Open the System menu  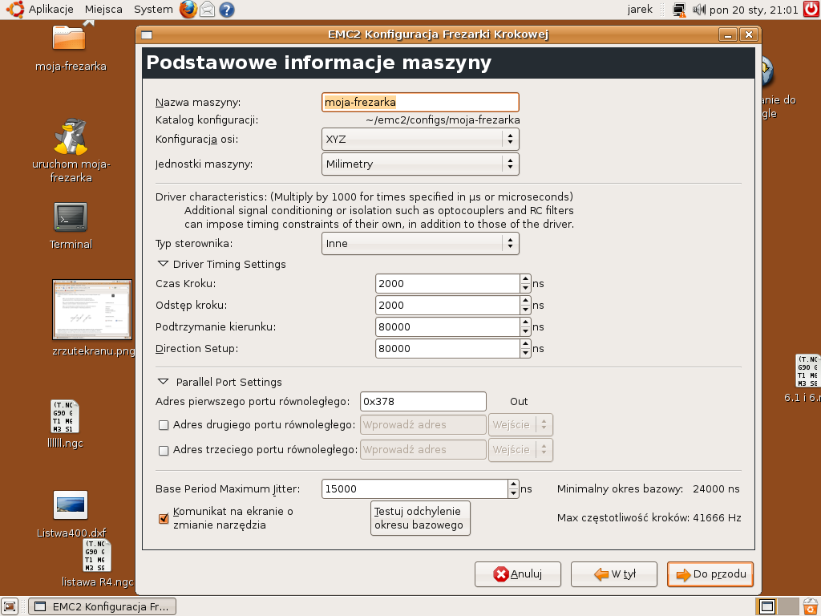coord(153,10)
